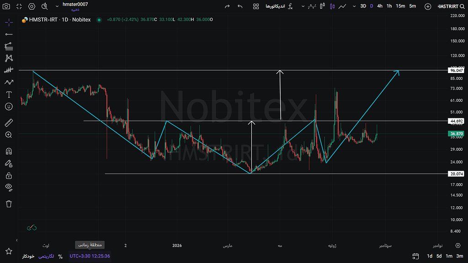
Task: Open the UTC+3:30 timezone selector
Action: pos(90,256)
